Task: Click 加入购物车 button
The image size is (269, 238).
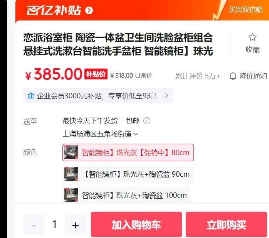Action: 136,224
